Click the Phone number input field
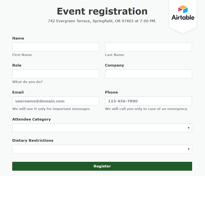The width and height of the screenshot is (205, 208). pos(148,101)
